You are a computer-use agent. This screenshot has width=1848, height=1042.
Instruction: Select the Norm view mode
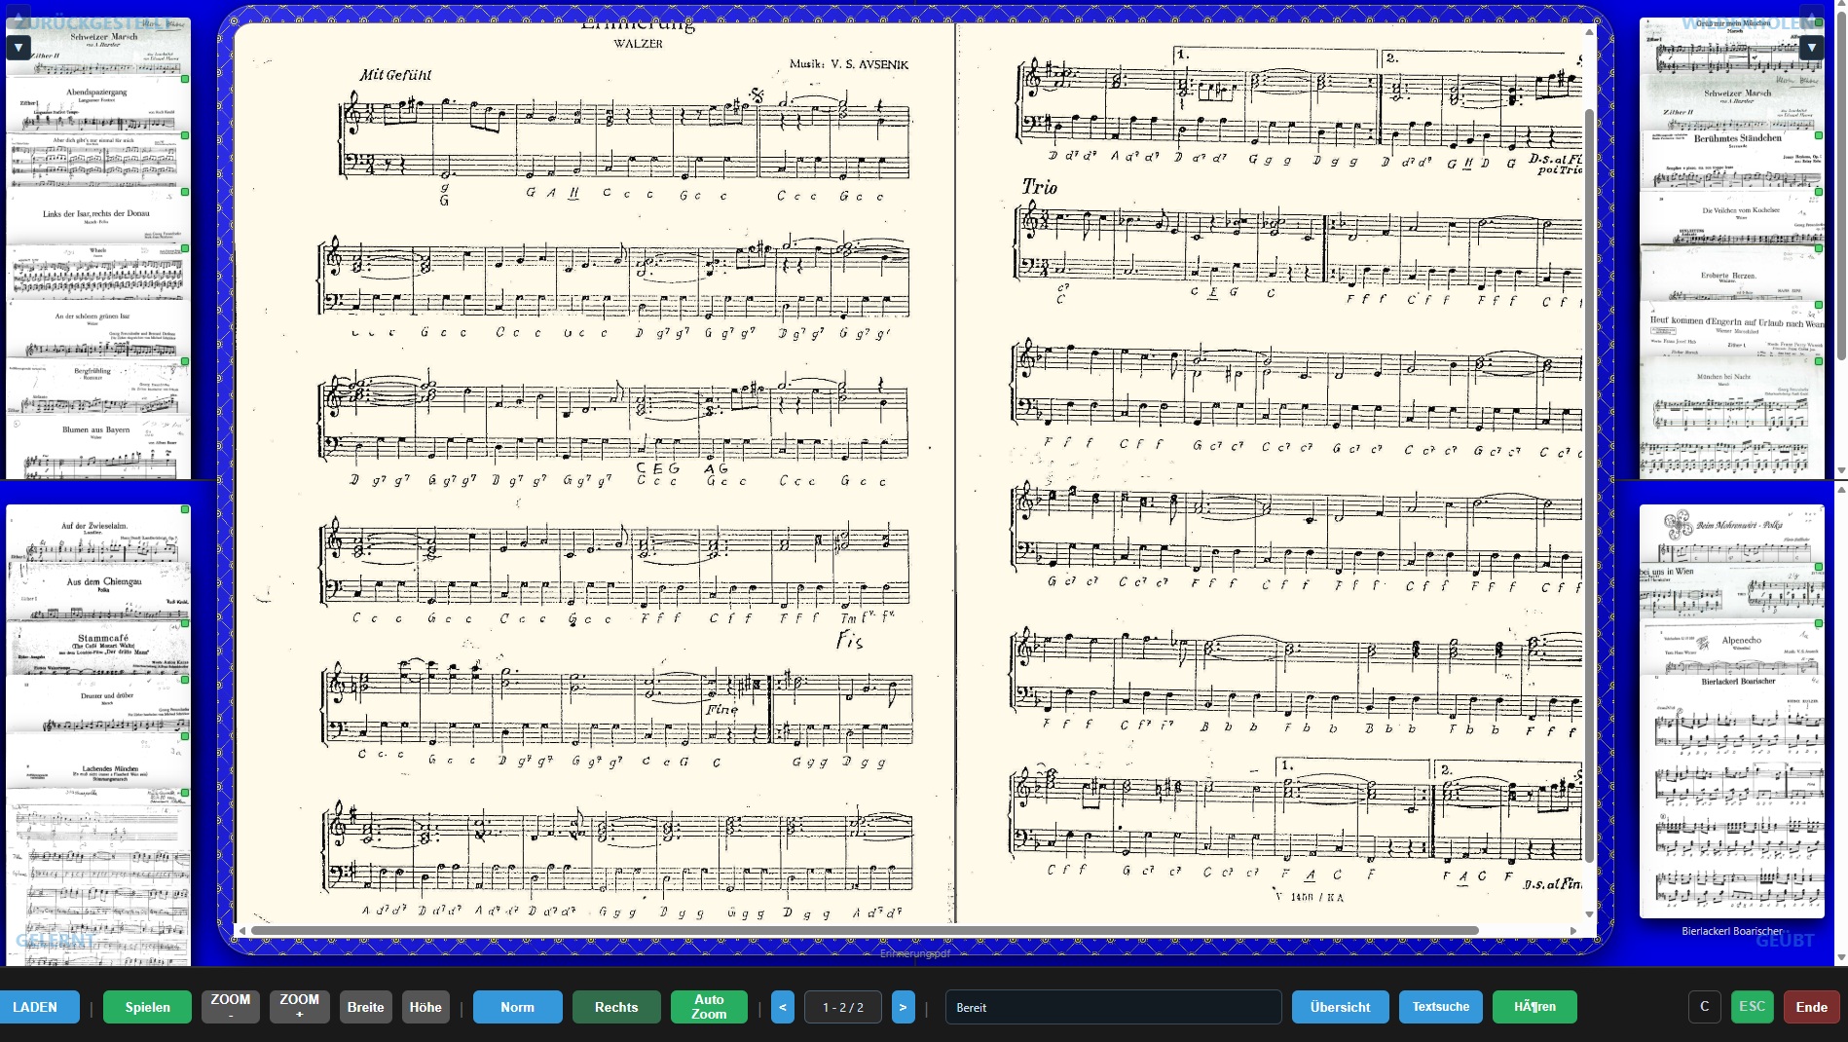pyautogui.click(x=518, y=1007)
